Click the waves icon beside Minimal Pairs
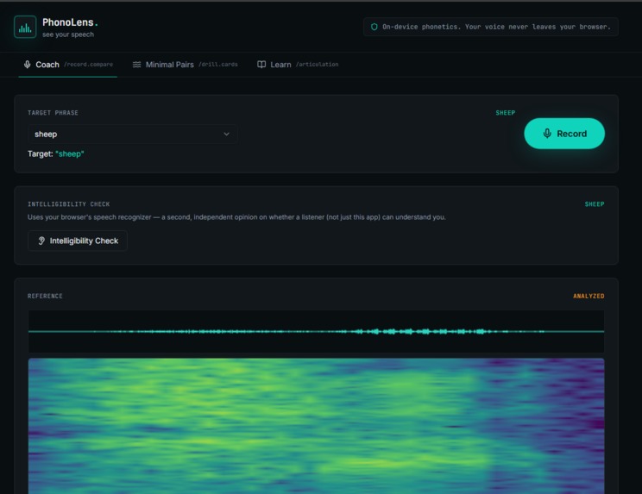Screen dimensions: 642x494 [x=136, y=65]
